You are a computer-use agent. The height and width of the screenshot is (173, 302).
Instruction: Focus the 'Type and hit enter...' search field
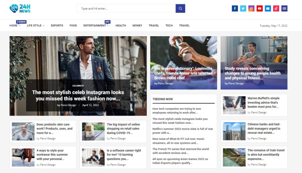(x=126, y=8)
